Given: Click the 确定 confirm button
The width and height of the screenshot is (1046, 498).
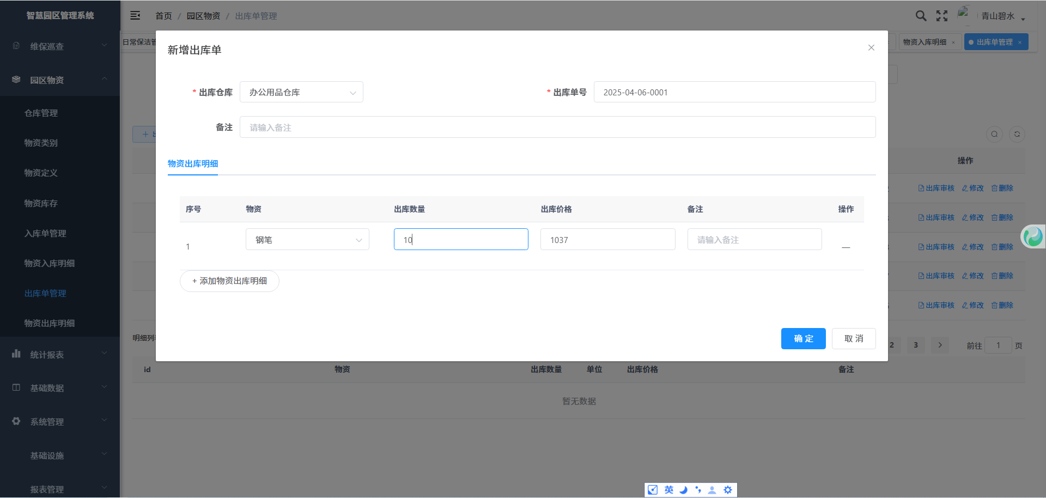Looking at the screenshot, I should pos(803,338).
